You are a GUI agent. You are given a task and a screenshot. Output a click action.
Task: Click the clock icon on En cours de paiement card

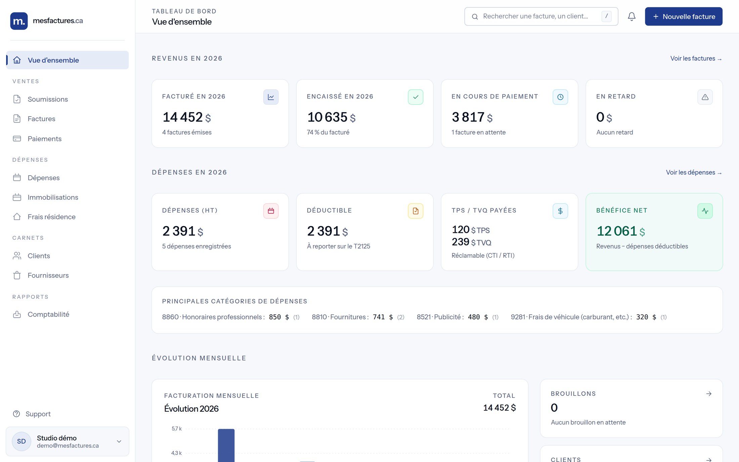tap(560, 97)
